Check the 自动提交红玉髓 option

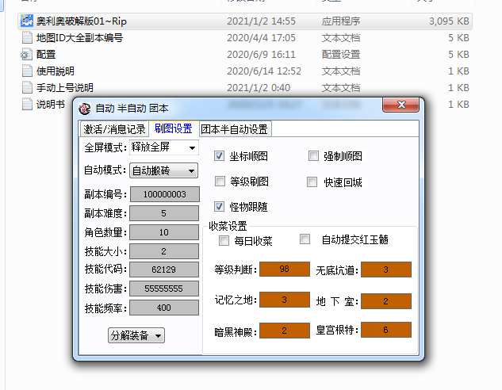point(305,239)
